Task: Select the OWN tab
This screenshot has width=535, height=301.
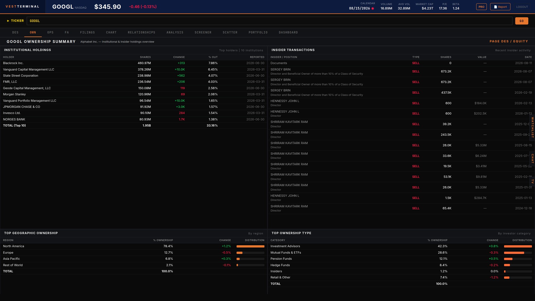Action: (33, 33)
